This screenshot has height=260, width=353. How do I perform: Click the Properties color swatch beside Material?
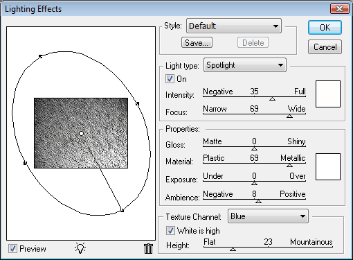328,166
